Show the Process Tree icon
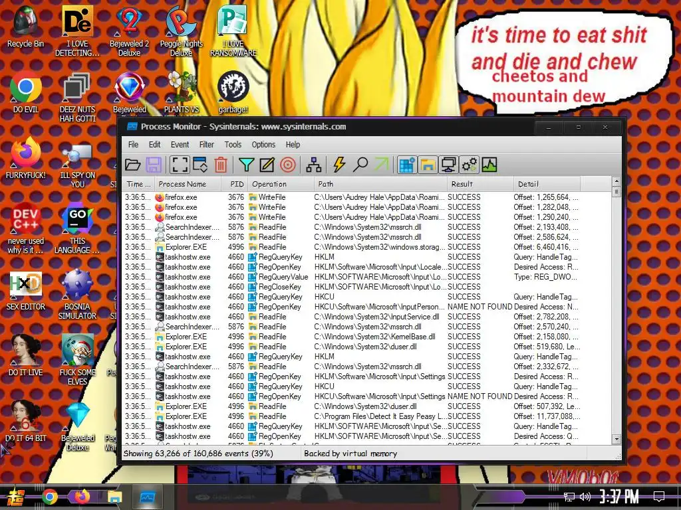The image size is (681, 510). click(x=314, y=165)
